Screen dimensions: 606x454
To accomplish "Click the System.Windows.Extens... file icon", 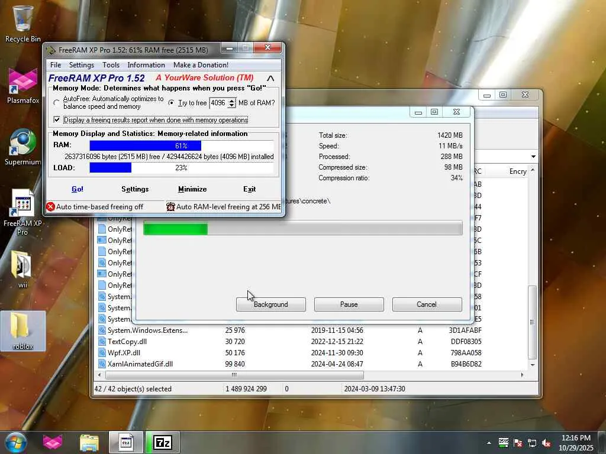I will pyautogui.click(x=102, y=330).
